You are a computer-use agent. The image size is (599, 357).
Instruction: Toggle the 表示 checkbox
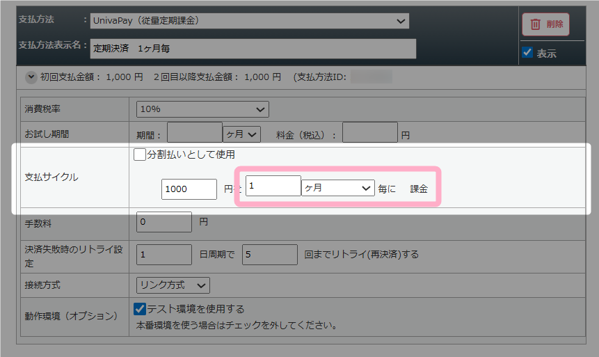[x=527, y=53]
